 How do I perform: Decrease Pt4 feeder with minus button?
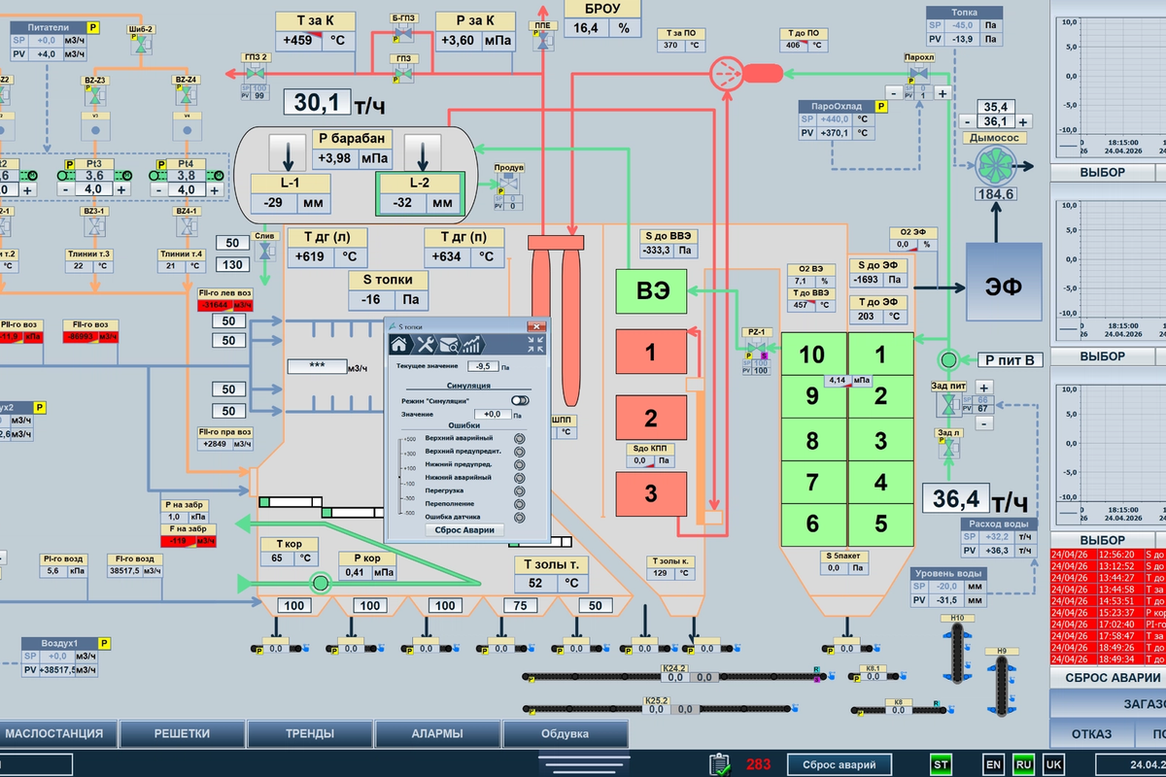[160, 189]
